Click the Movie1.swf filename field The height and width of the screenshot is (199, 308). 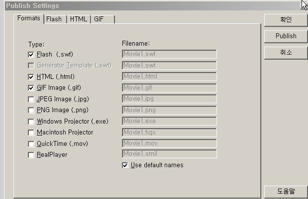[169, 54]
